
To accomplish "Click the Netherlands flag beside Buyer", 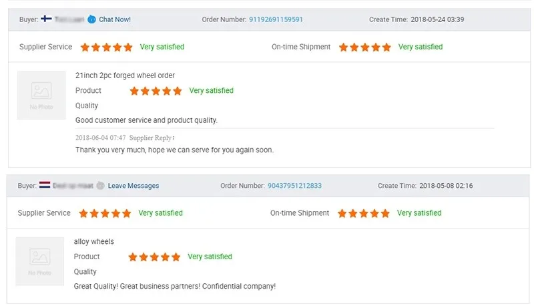I will click(45, 185).
